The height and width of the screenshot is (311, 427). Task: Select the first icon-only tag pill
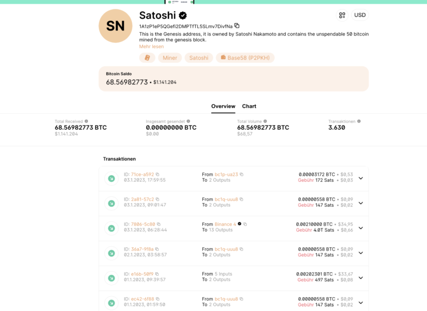pyautogui.click(x=147, y=58)
